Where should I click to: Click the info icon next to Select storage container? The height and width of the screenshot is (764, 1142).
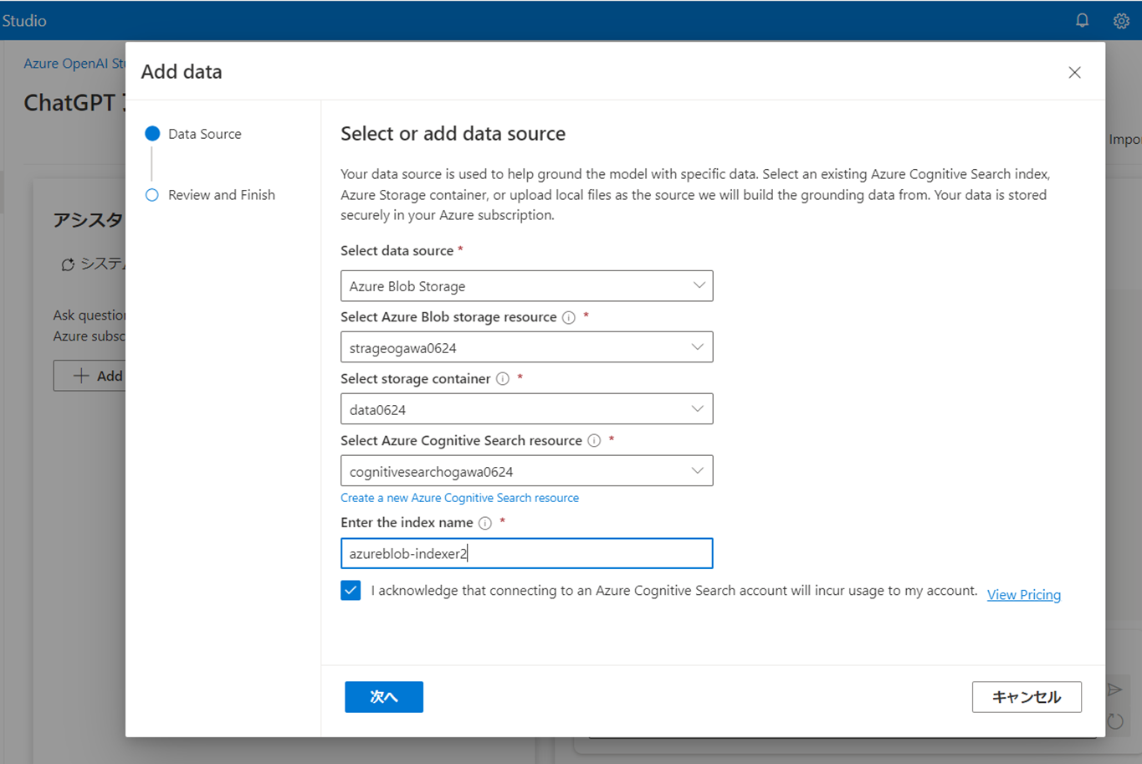502,379
